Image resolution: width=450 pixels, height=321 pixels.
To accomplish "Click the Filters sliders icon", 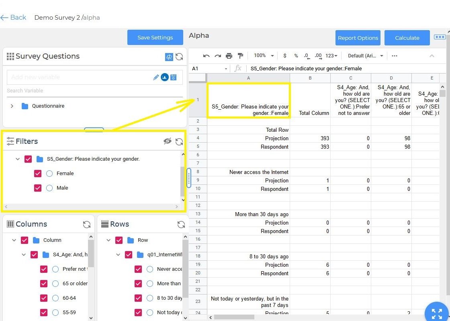I will (x=10, y=141).
